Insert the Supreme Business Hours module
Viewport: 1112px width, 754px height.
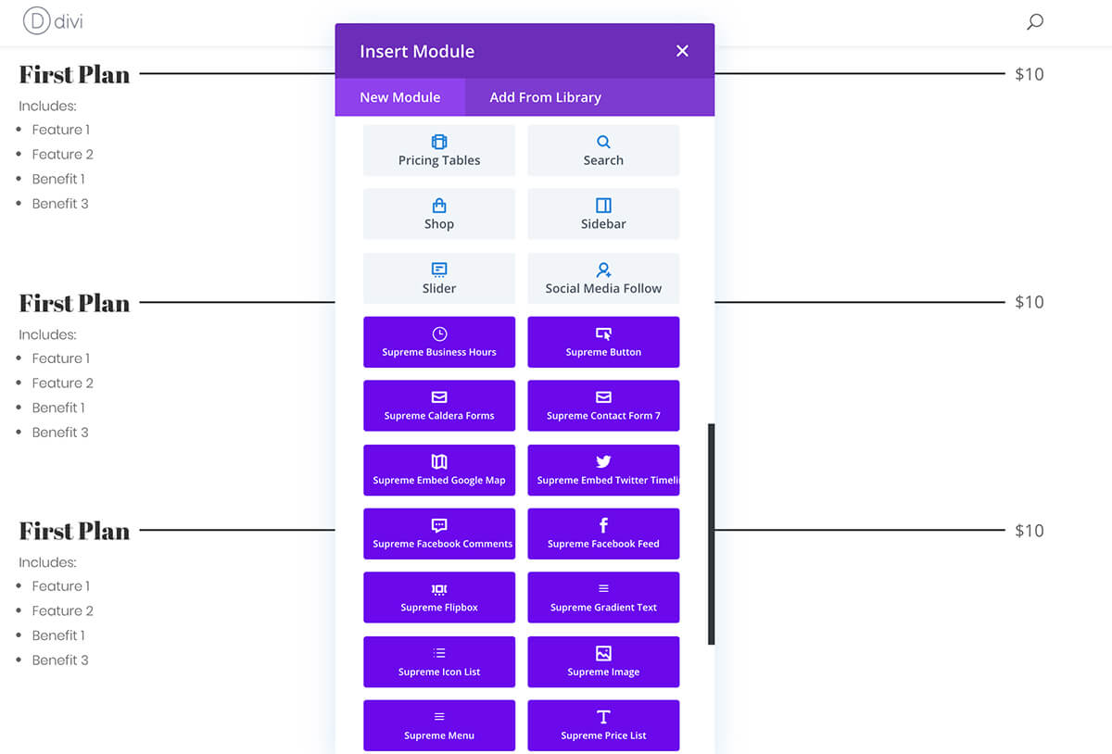[x=439, y=342]
